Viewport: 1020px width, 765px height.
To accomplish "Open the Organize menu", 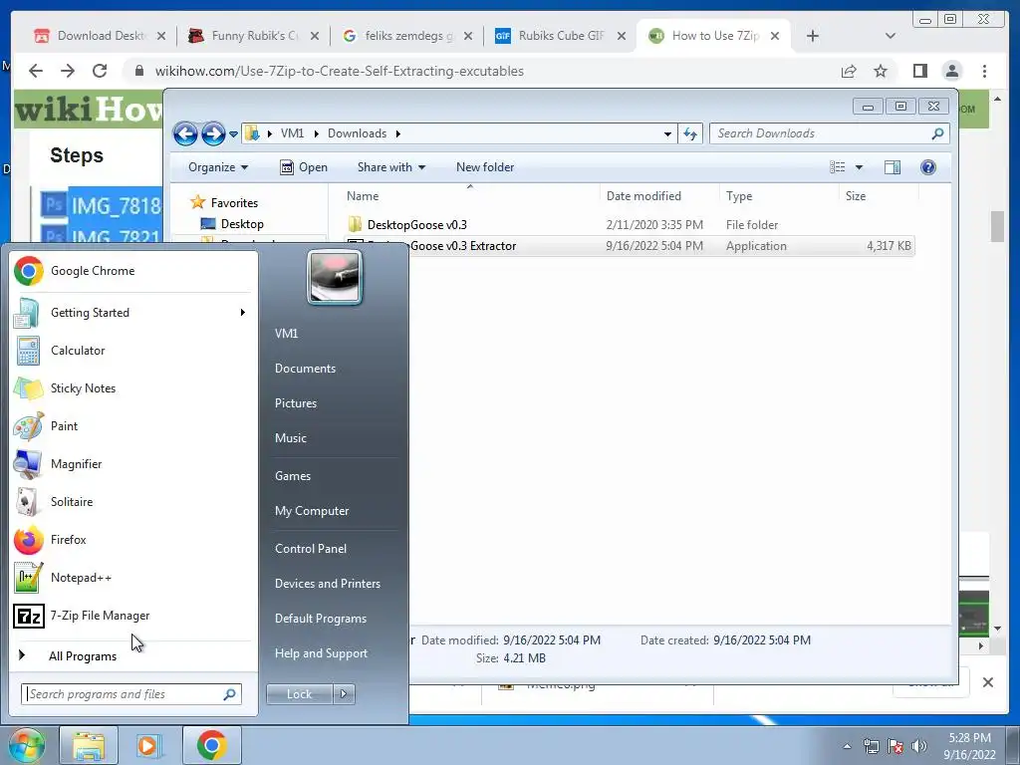I will [x=218, y=167].
